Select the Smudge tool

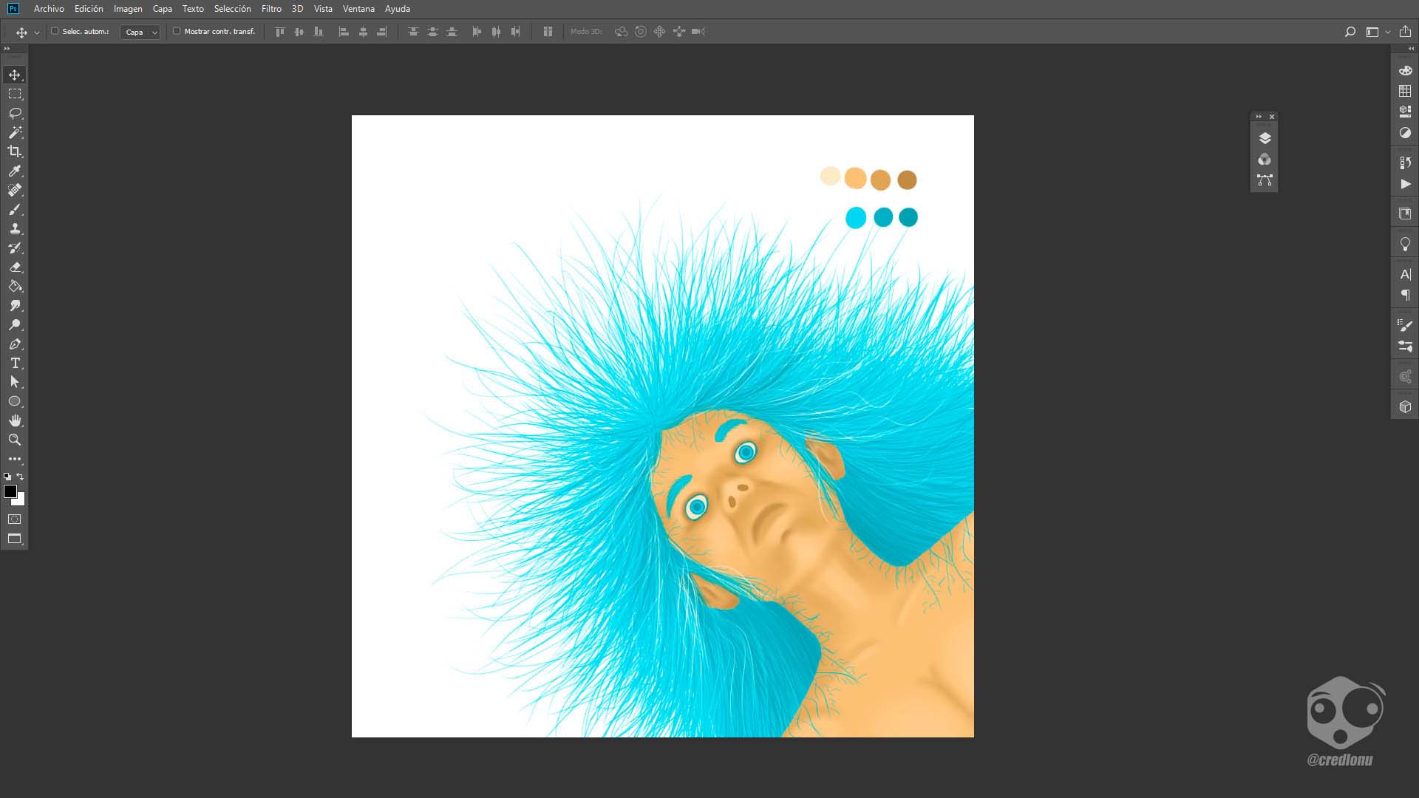[x=15, y=305]
